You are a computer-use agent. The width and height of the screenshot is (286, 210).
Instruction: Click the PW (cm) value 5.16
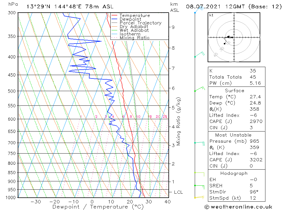pyautogui.click(x=255, y=83)
